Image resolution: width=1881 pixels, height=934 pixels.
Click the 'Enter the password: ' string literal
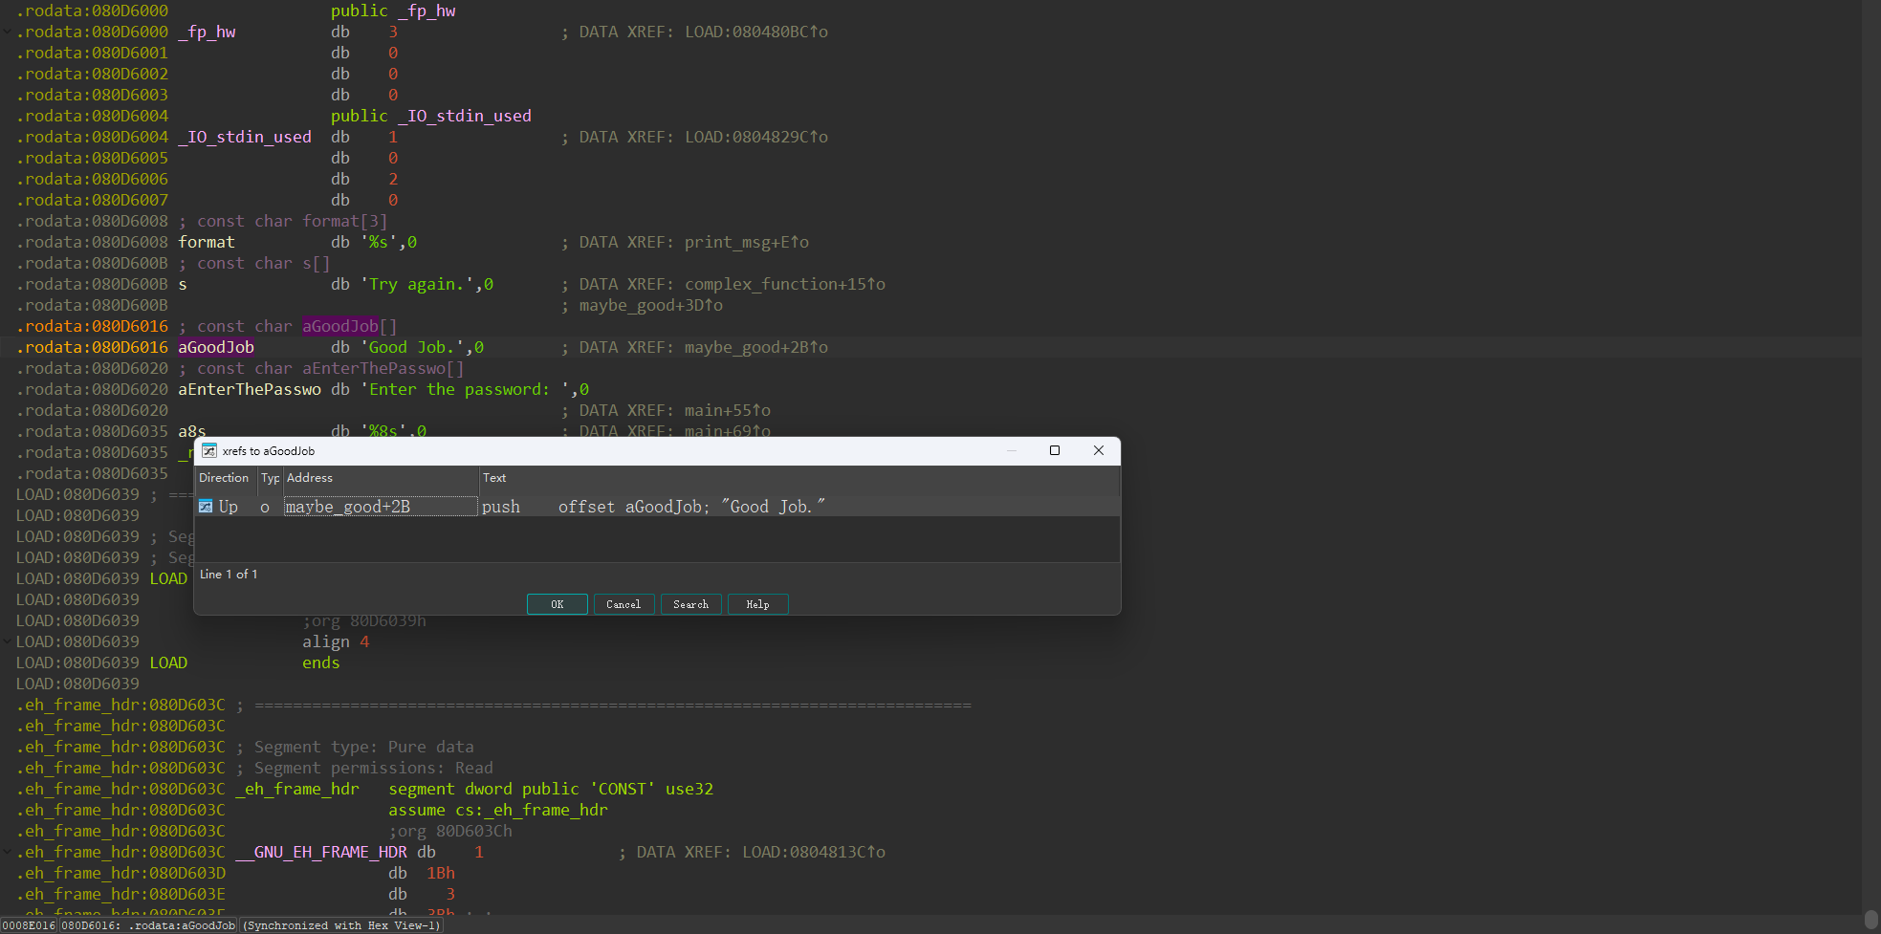[x=465, y=389]
